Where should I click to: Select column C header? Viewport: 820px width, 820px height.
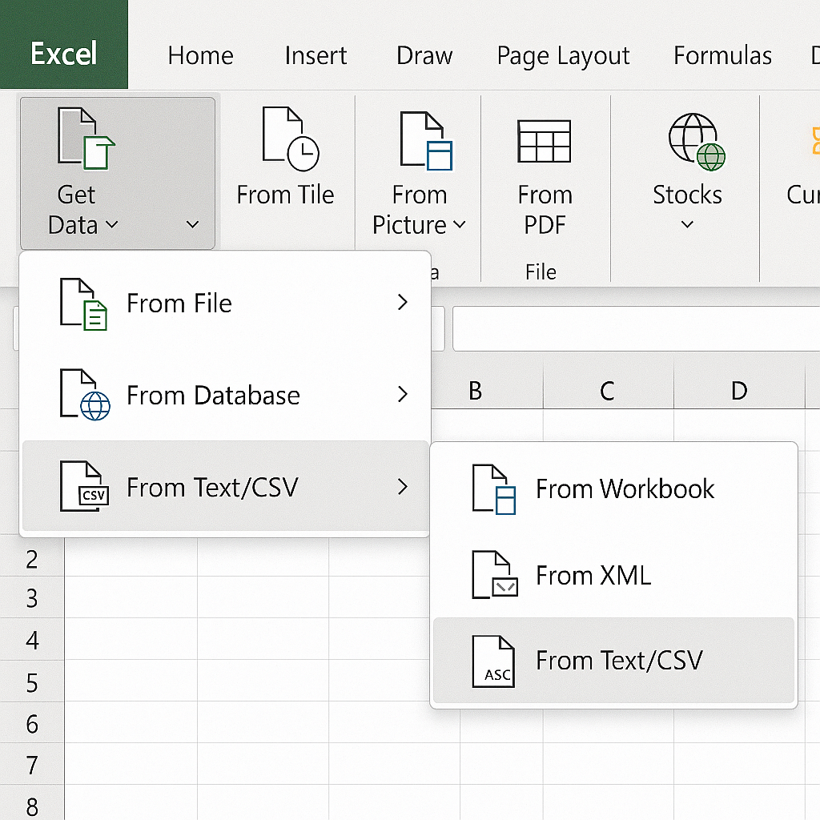coord(607,391)
